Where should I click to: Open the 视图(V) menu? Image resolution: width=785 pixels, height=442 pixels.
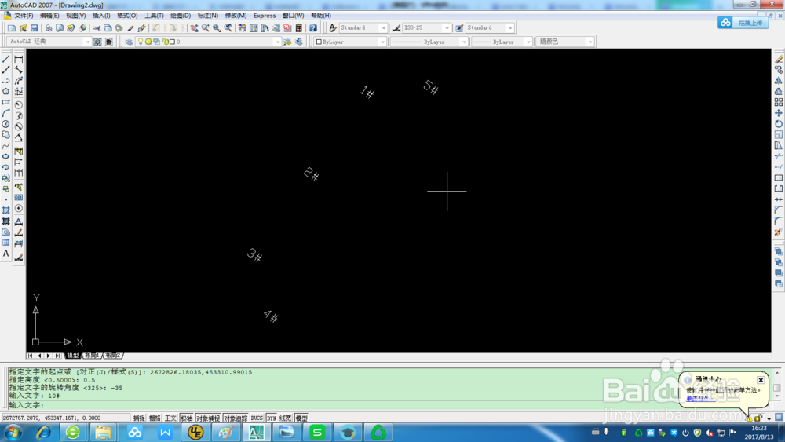click(75, 16)
